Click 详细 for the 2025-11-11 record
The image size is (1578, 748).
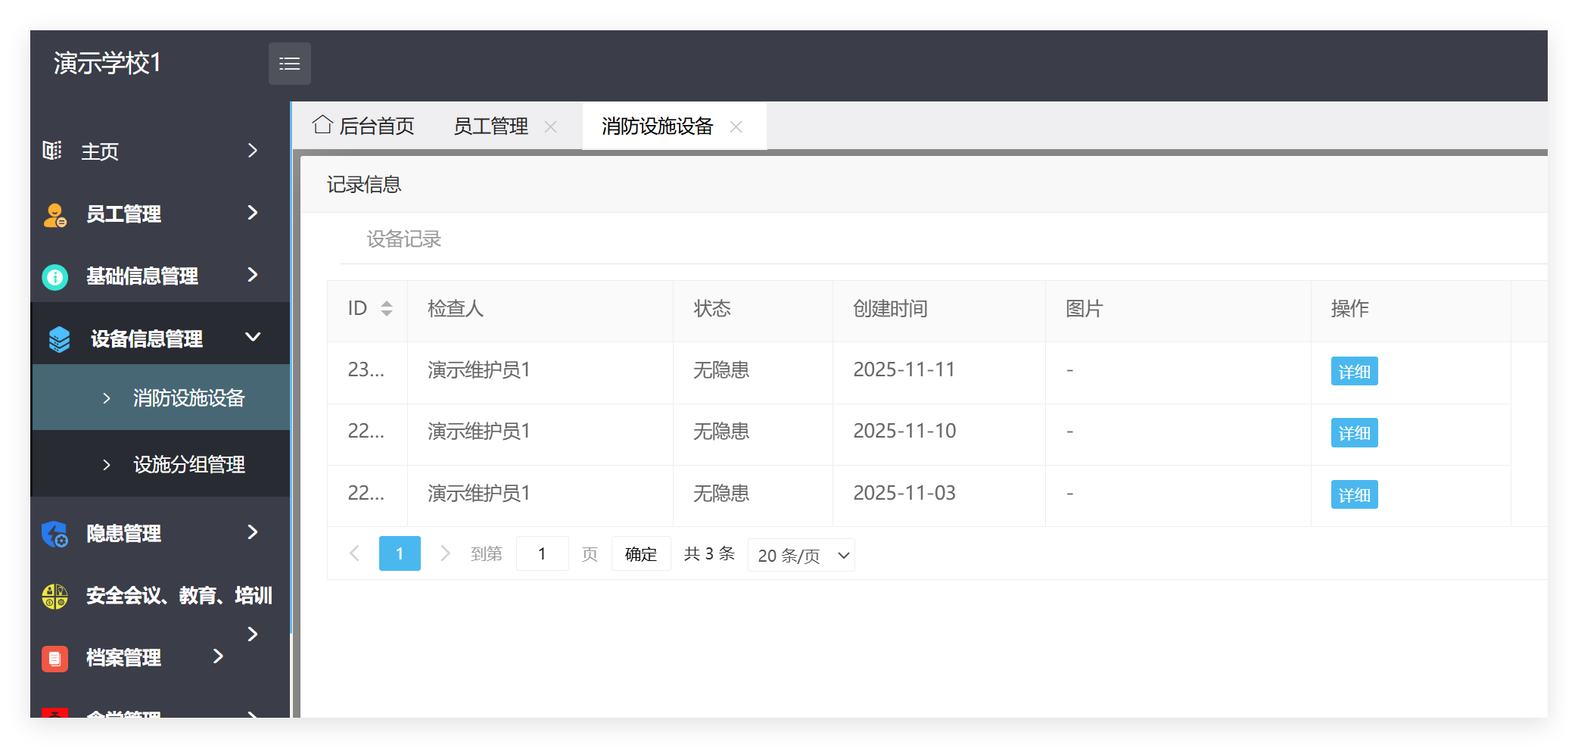coord(1354,371)
